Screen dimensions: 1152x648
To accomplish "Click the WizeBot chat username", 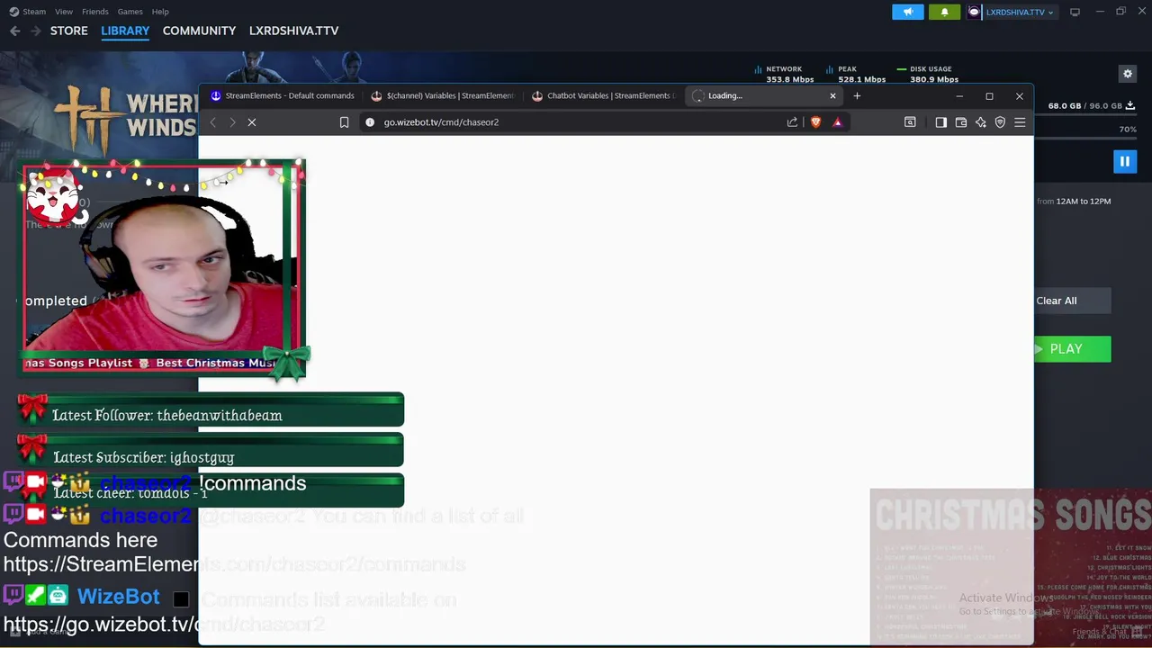I will point(118,597).
